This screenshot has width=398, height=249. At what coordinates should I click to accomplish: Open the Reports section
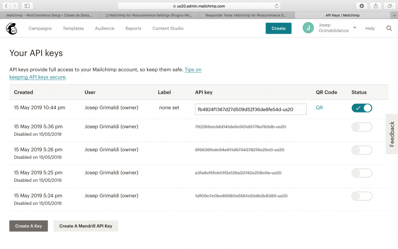pos(133,29)
